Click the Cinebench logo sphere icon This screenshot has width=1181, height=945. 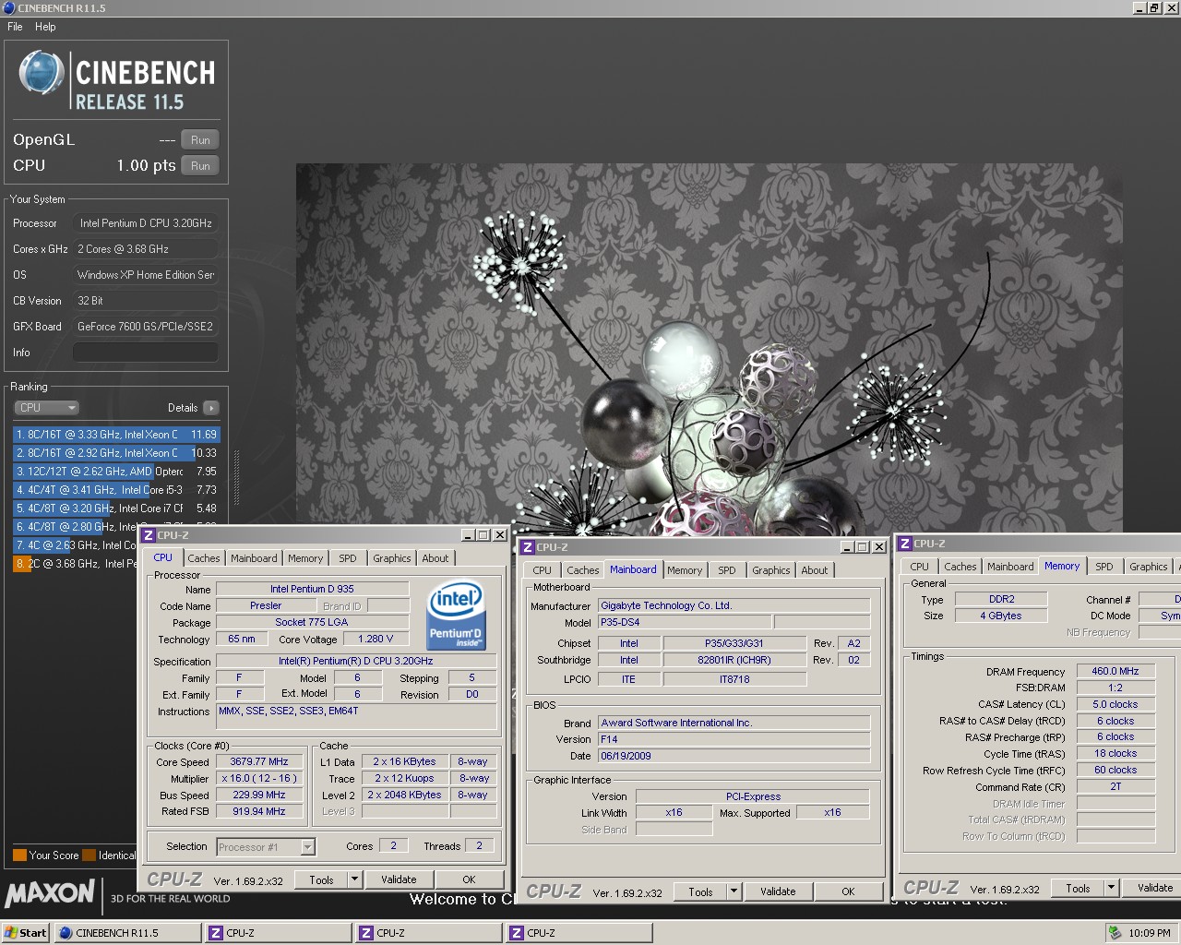click(x=42, y=73)
